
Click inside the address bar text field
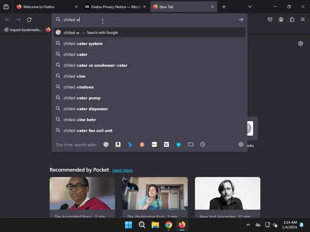(149, 20)
